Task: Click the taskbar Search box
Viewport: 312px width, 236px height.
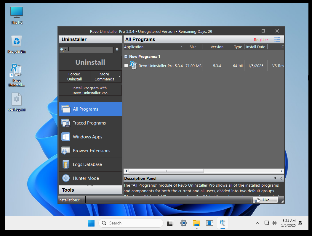Action: coord(131,223)
